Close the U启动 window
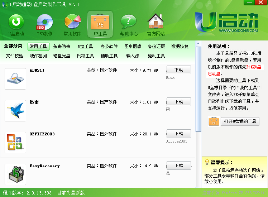 [x=260, y=3]
